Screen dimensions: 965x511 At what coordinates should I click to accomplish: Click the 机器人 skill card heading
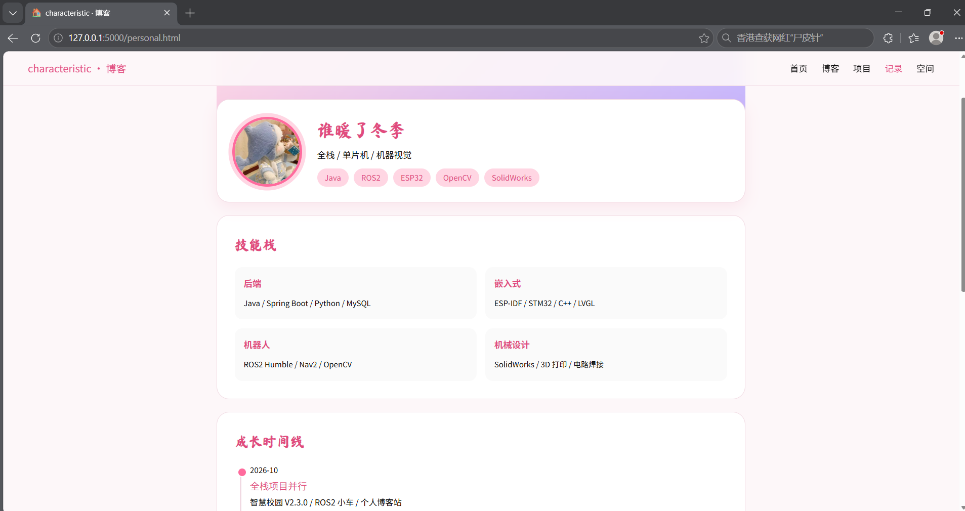pos(257,345)
